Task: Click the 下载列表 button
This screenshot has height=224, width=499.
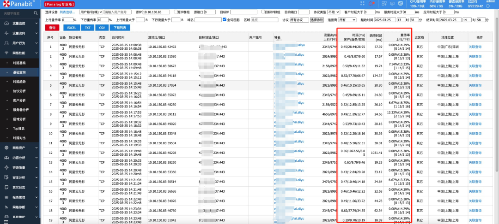Action: click(x=120, y=28)
